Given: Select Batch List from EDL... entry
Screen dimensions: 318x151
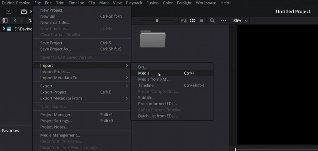Looking at the screenshot, I should point(172,116).
